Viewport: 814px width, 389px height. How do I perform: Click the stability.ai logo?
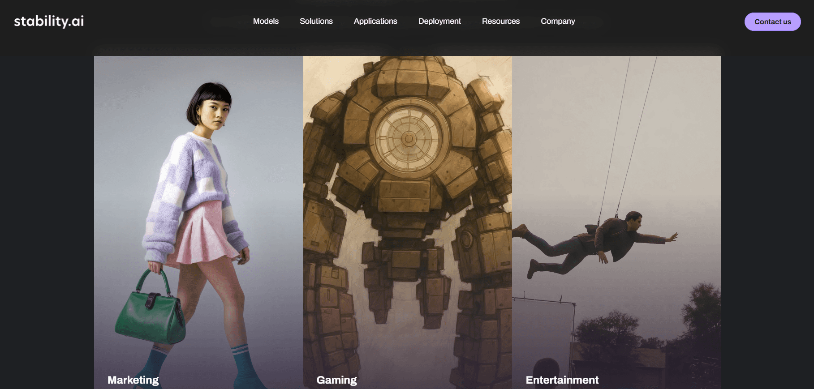49,21
